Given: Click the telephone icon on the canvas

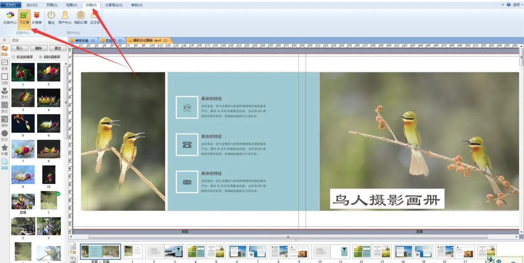Looking at the screenshot, I should click(x=187, y=145).
